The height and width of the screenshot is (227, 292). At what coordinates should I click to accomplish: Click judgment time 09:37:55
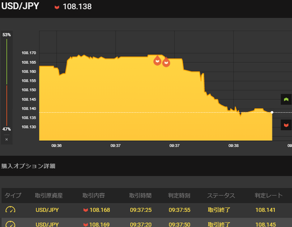pyautogui.click(x=179, y=210)
